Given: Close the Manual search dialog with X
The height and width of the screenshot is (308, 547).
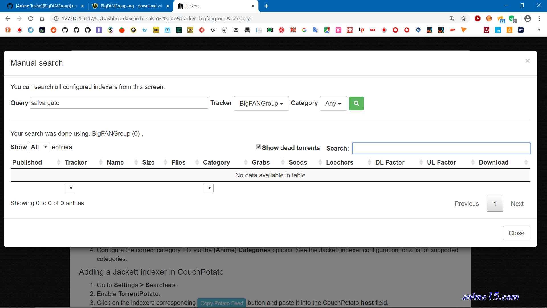Looking at the screenshot, I should 527,61.
